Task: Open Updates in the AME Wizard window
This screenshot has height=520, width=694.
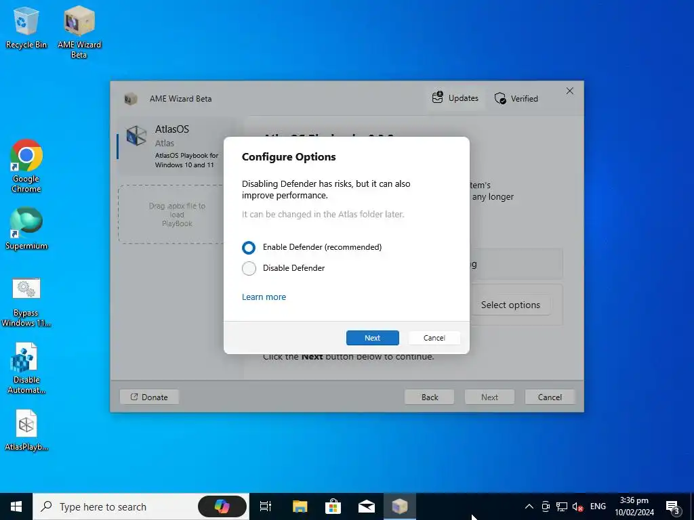Action: click(x=455, y=98)
